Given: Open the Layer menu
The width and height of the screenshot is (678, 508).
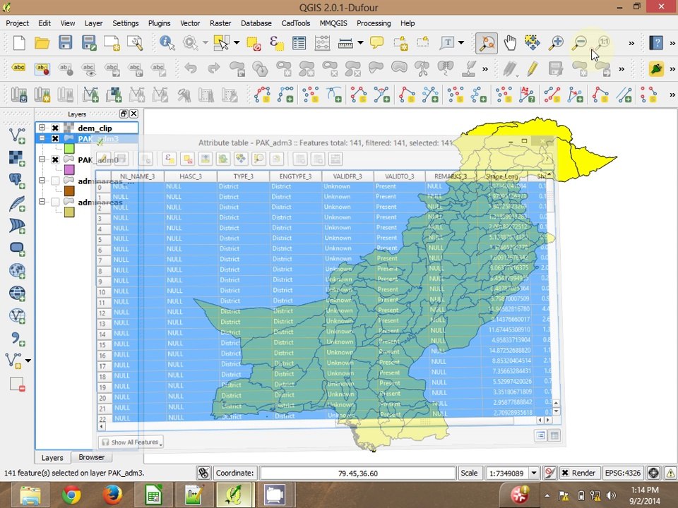Looking at the screenshot, I should [93, 23].
